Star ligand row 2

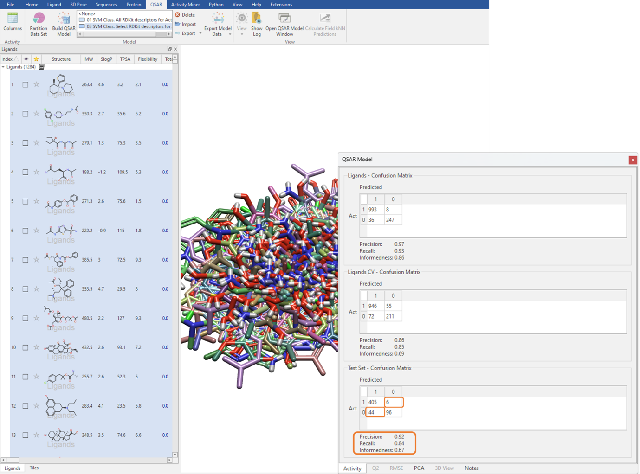[36, 114]
